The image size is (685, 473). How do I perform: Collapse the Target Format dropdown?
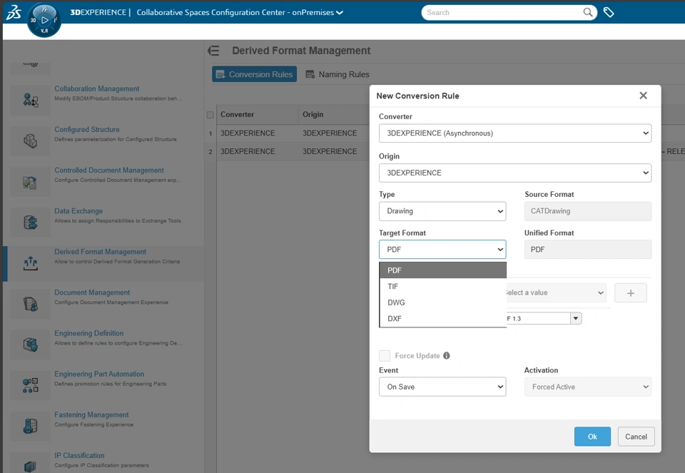pos(442,250)
